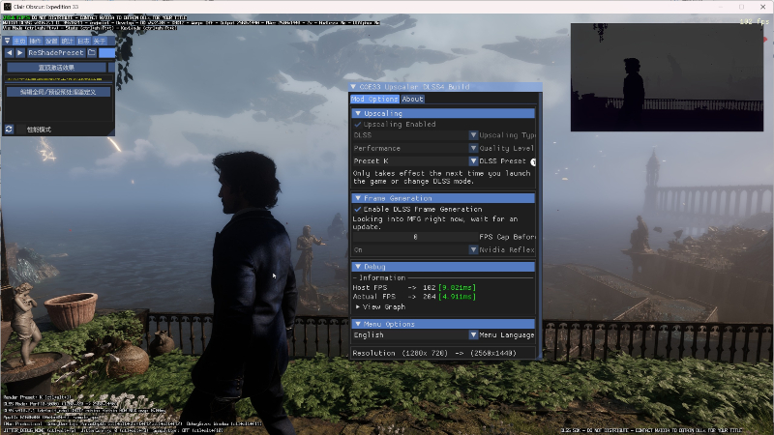The width and height of the screenshot is (774, 435).
Task: Toggle the Upscaling Enabled checkbox
Action: click(358, 125)
